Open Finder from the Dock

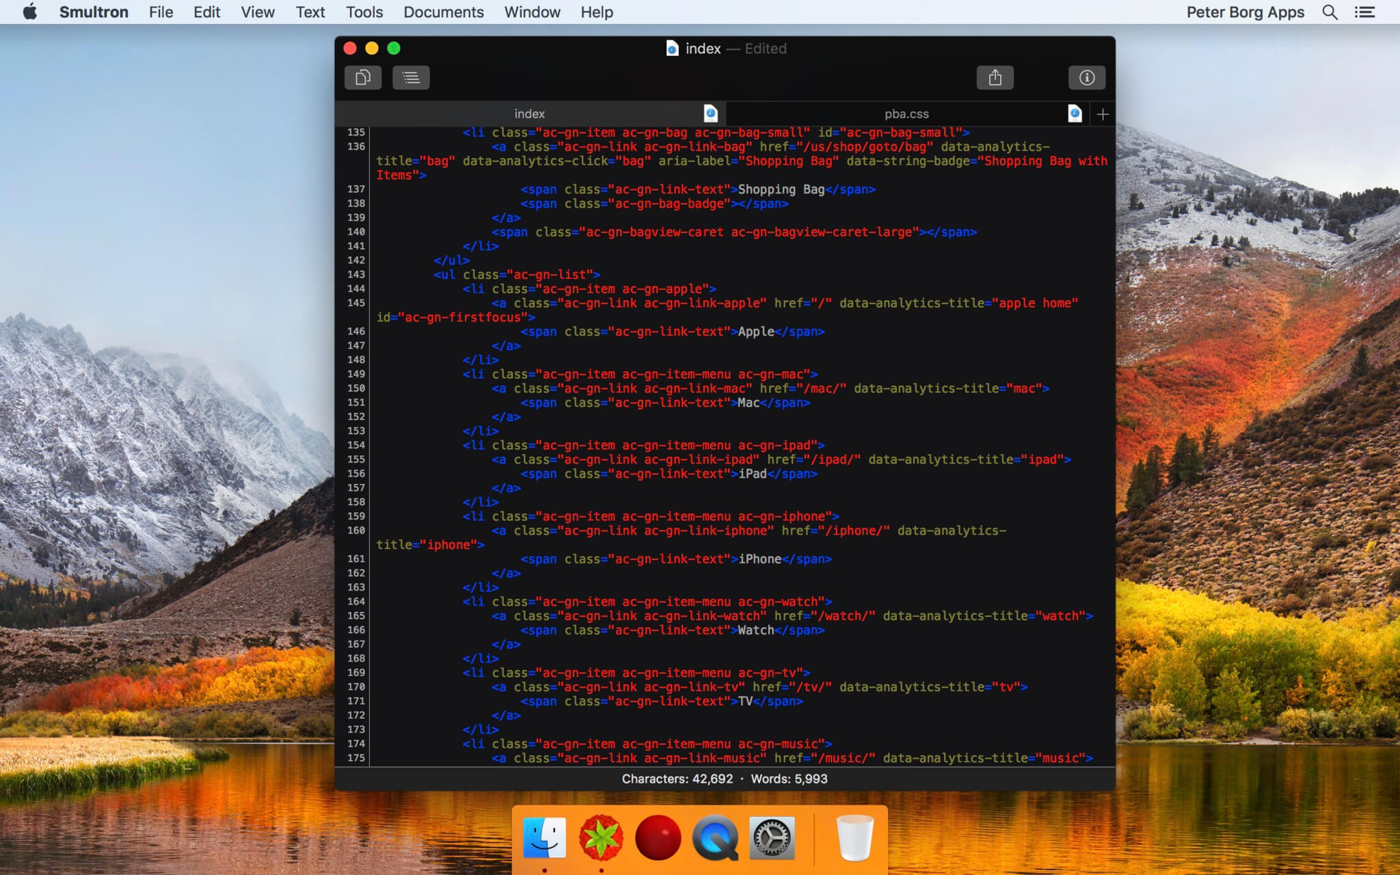coord(544,838)
